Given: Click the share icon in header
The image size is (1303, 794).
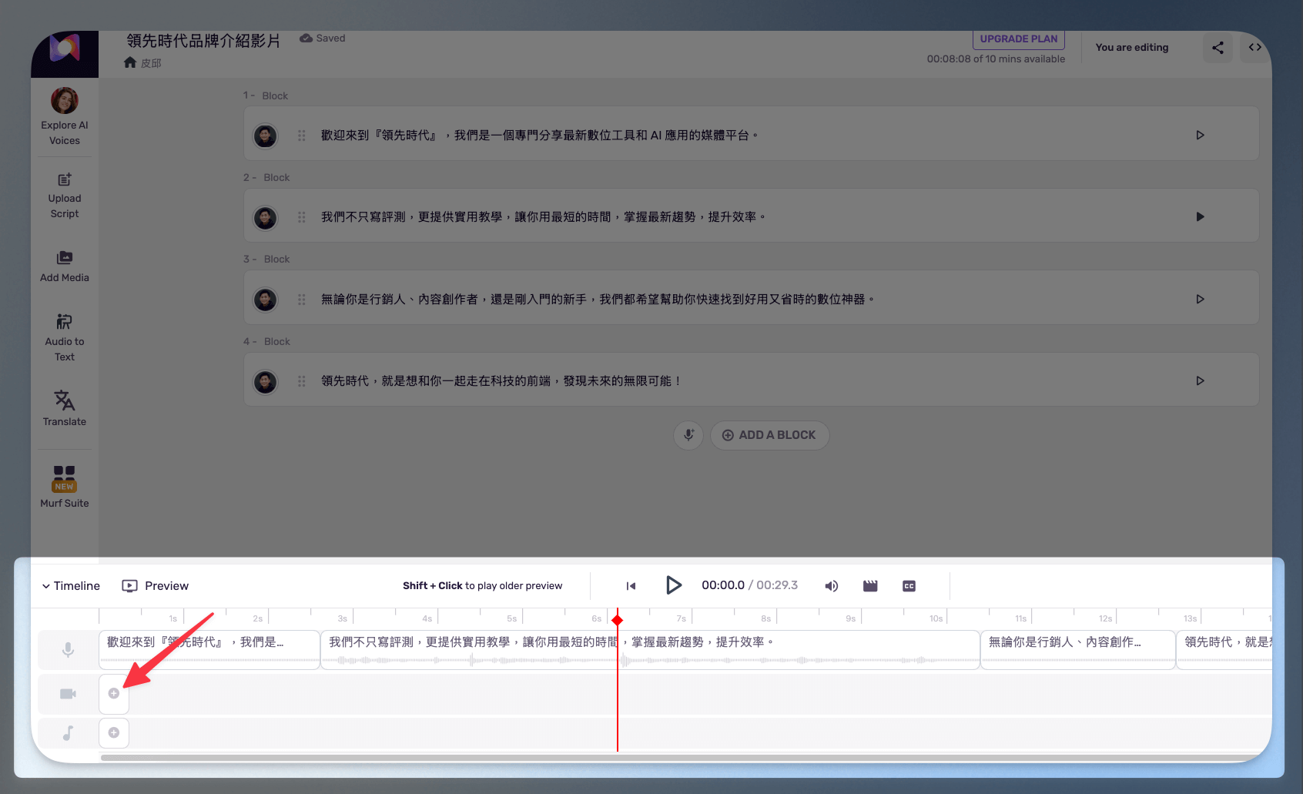Looking at the screenshot, I should pos(1218,48).
